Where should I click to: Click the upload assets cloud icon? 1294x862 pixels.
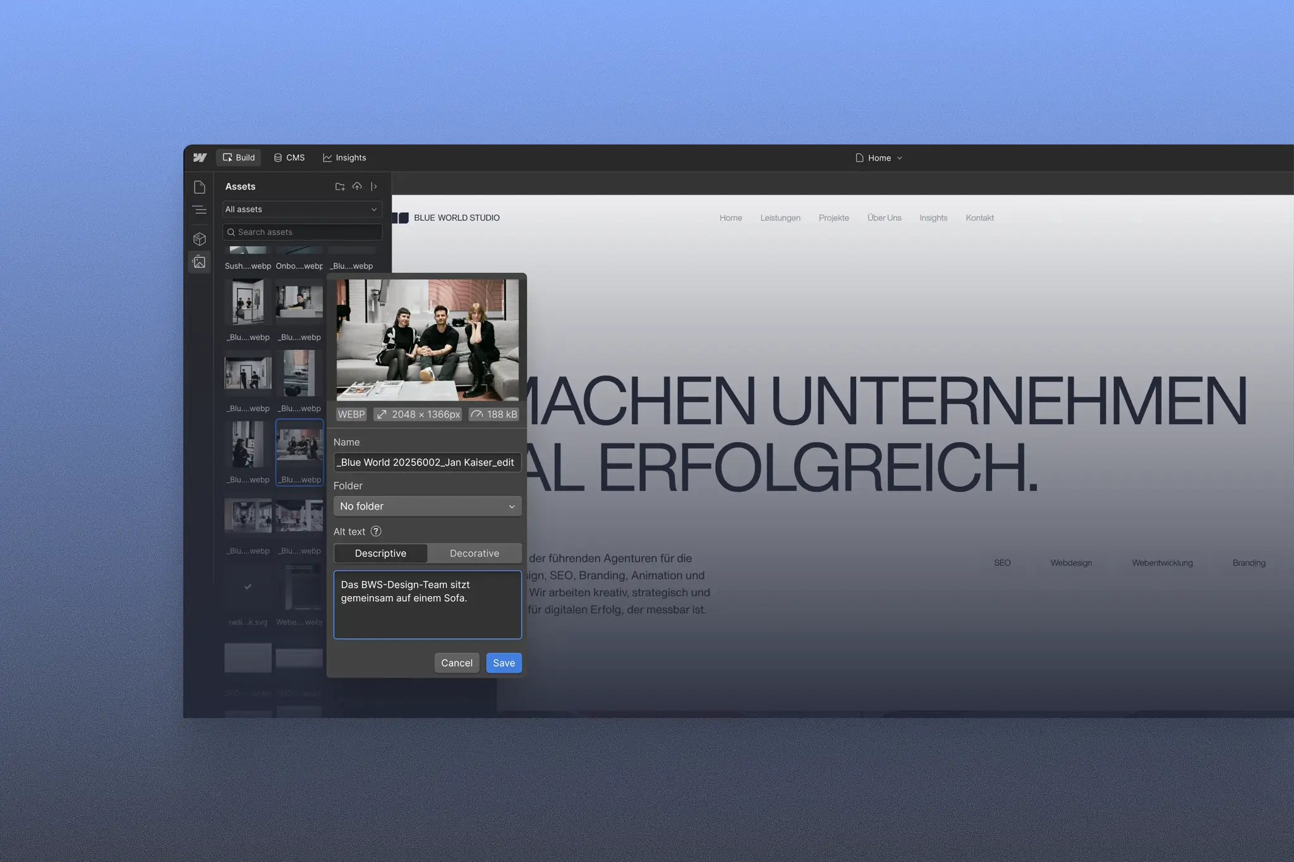tap(357, 186)
